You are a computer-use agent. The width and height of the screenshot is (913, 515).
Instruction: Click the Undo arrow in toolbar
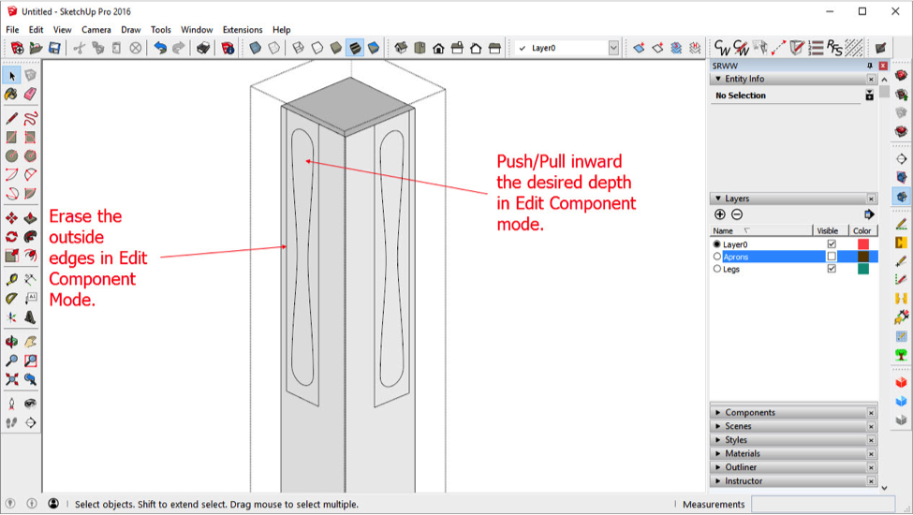[159, 48]
